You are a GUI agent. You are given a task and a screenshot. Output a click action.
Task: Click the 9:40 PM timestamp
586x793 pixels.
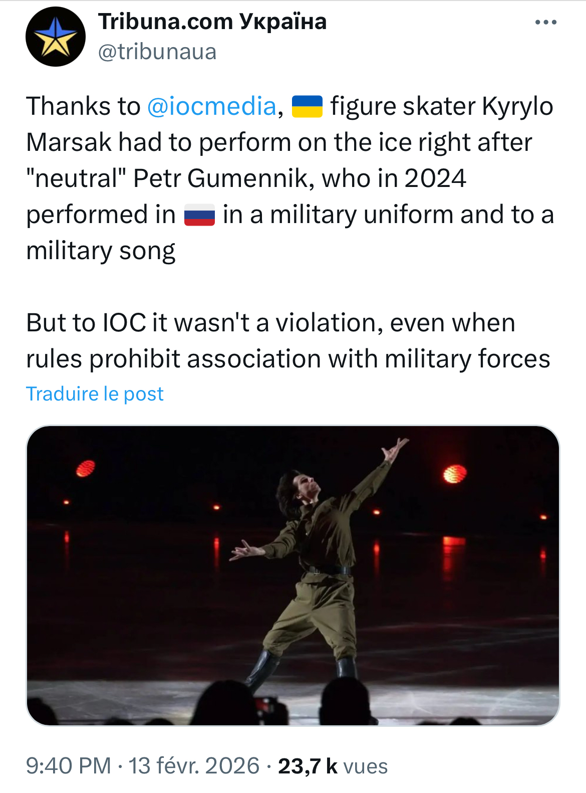pos(69,766)
